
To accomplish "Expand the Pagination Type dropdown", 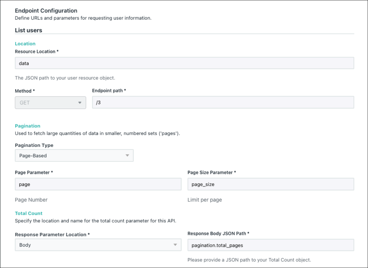I will tap(74, 156).
